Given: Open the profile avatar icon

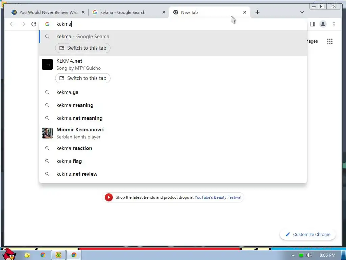Looking at the screenshot, I should [323, 24].
